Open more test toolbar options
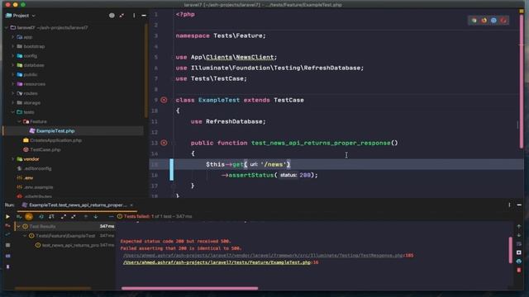Viewport: 529px width, 297px height. pos(111,216)
